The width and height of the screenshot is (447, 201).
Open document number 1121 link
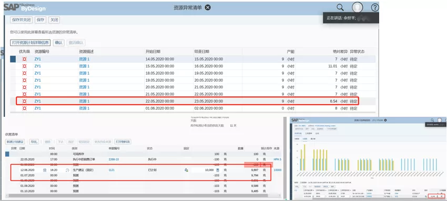(111, 170)
